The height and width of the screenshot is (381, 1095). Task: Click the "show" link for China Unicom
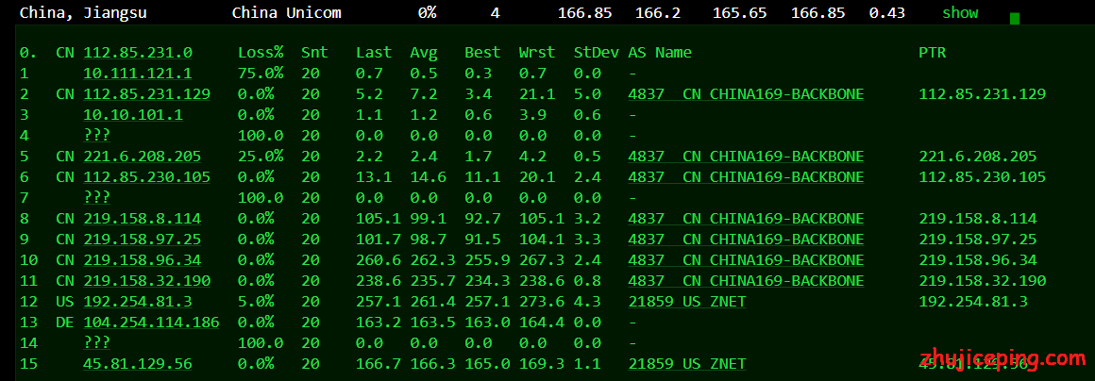point(960,13)
